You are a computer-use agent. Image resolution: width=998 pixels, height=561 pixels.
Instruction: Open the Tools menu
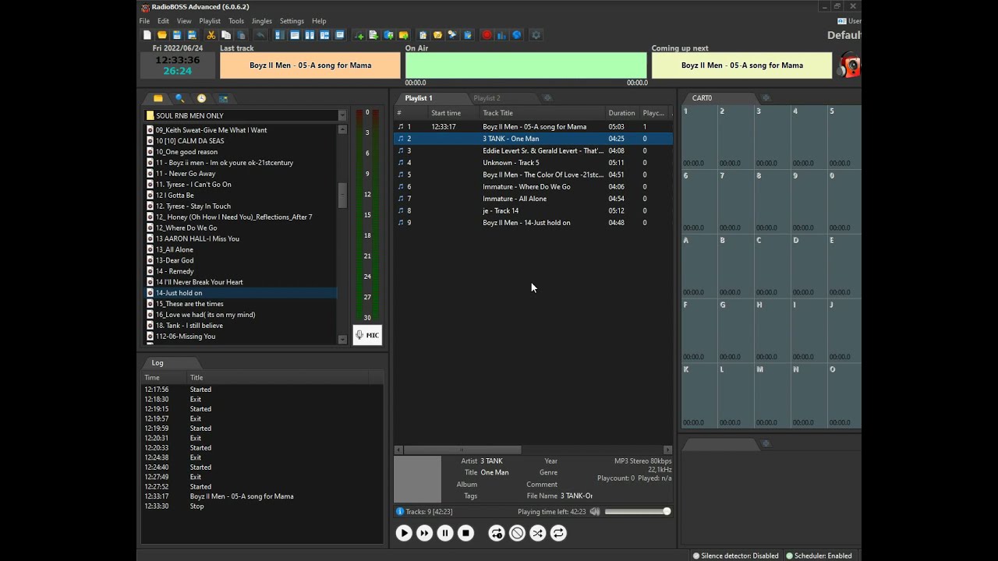click(x=236, y=21)
